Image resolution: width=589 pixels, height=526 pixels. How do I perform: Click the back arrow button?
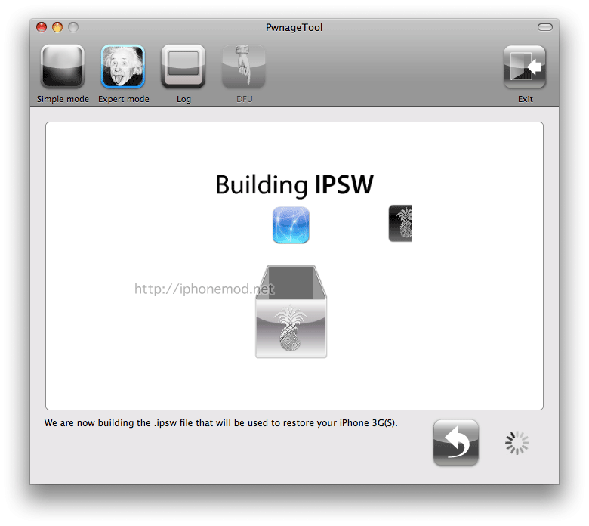coord(455,443)
